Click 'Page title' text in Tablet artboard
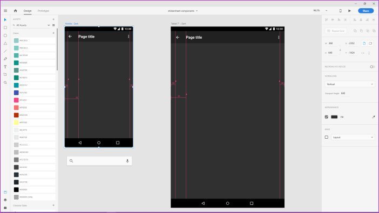This screenshot has width=379, height=213. (194, 37)
